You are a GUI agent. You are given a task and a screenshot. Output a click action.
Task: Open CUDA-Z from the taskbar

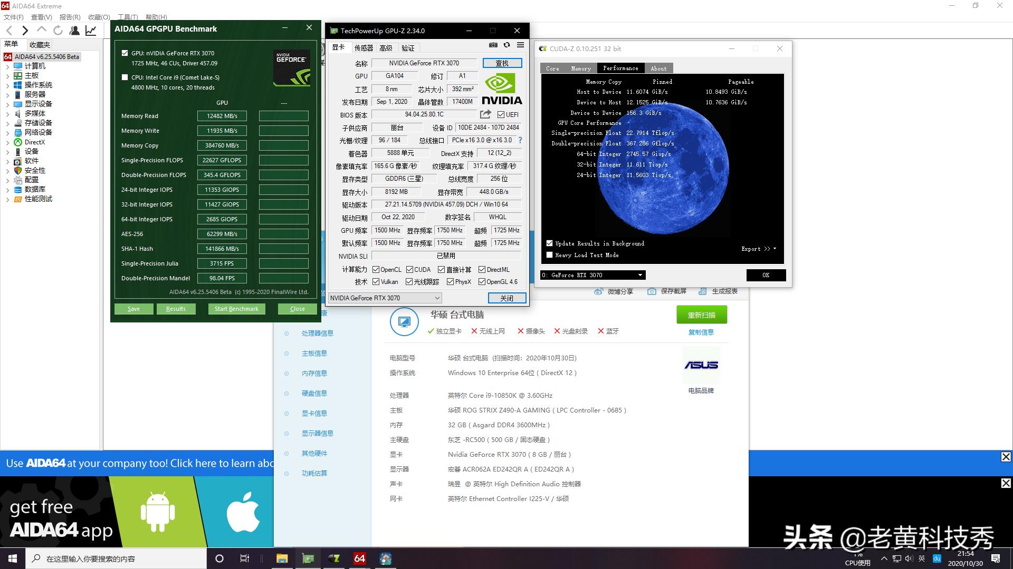(334, 558)
